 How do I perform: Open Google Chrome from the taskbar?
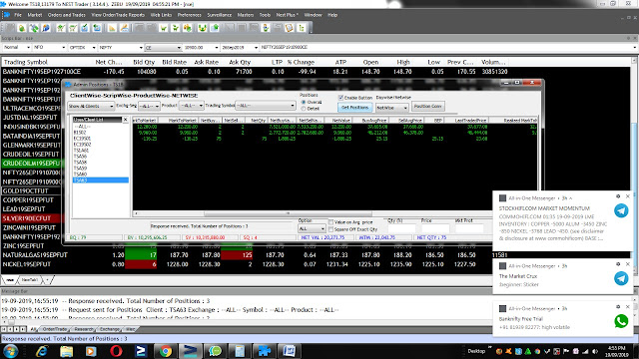[x=166, y=351]
